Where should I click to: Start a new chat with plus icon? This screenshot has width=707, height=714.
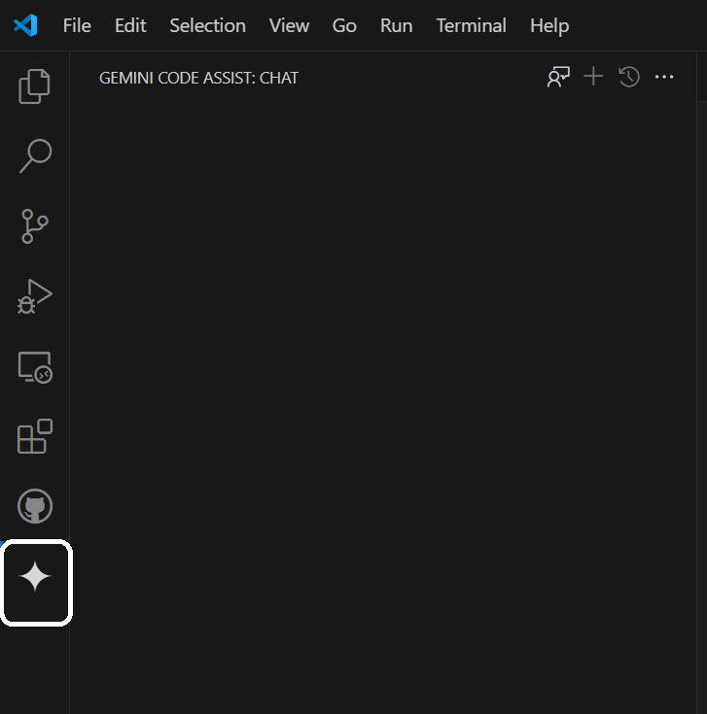[593, 77]
